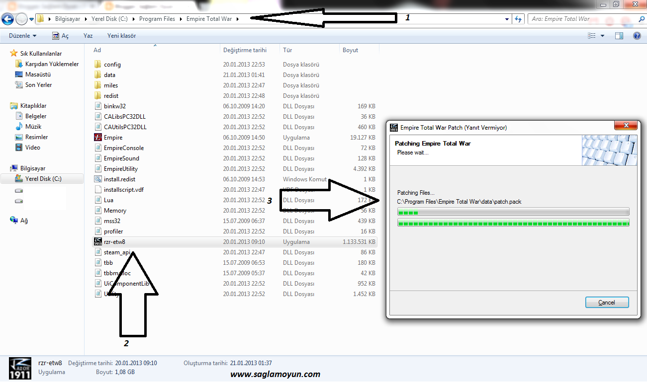The height and width of the screenshot is (383, 647).
Task: Select Ağ in the navigation pane
Action: click(x=24, y=220)
